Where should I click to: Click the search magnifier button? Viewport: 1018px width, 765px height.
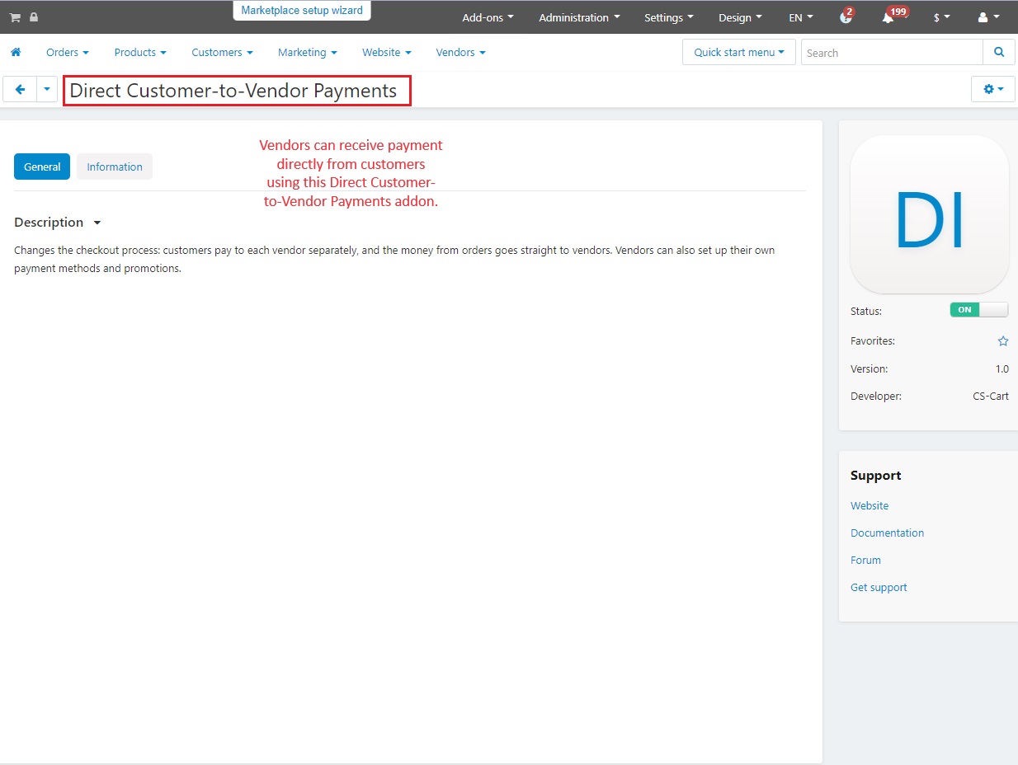pyautogui.click(x=999, y=52)
